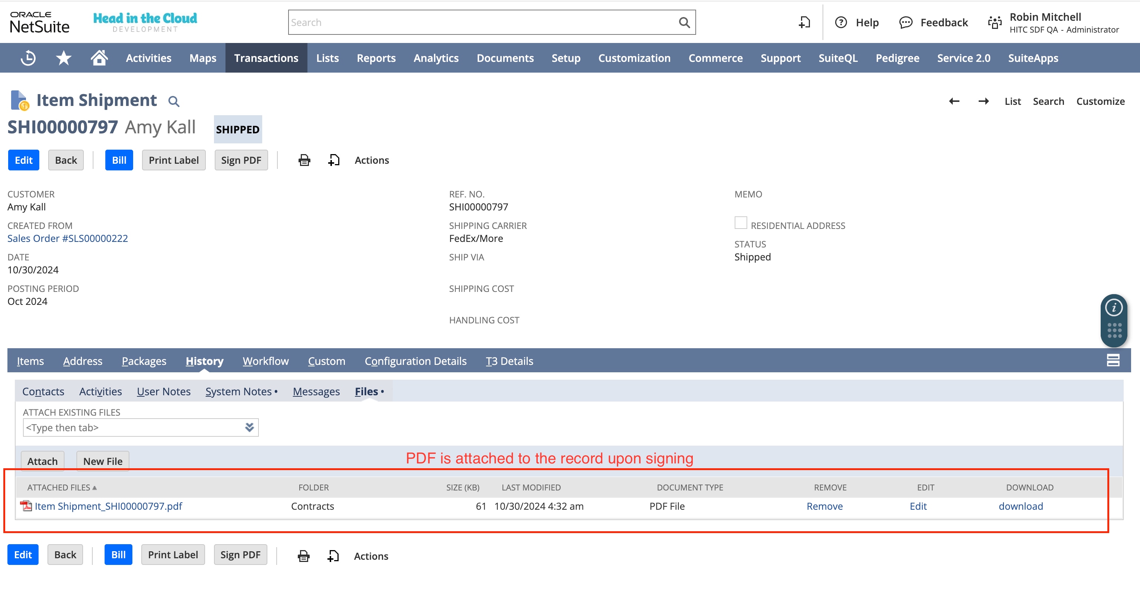Image resolution: width=1140 pixels, height=589 pixels.
Task: Sort by Attached Files column header
Action: [x=59, y=487]
